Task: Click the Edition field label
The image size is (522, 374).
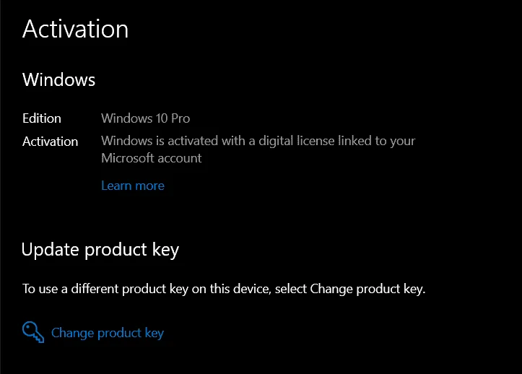Action: point(42,118)
